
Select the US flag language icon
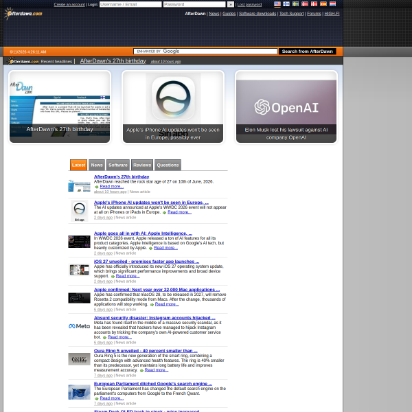pyautogui.click(x=277, y=4)
